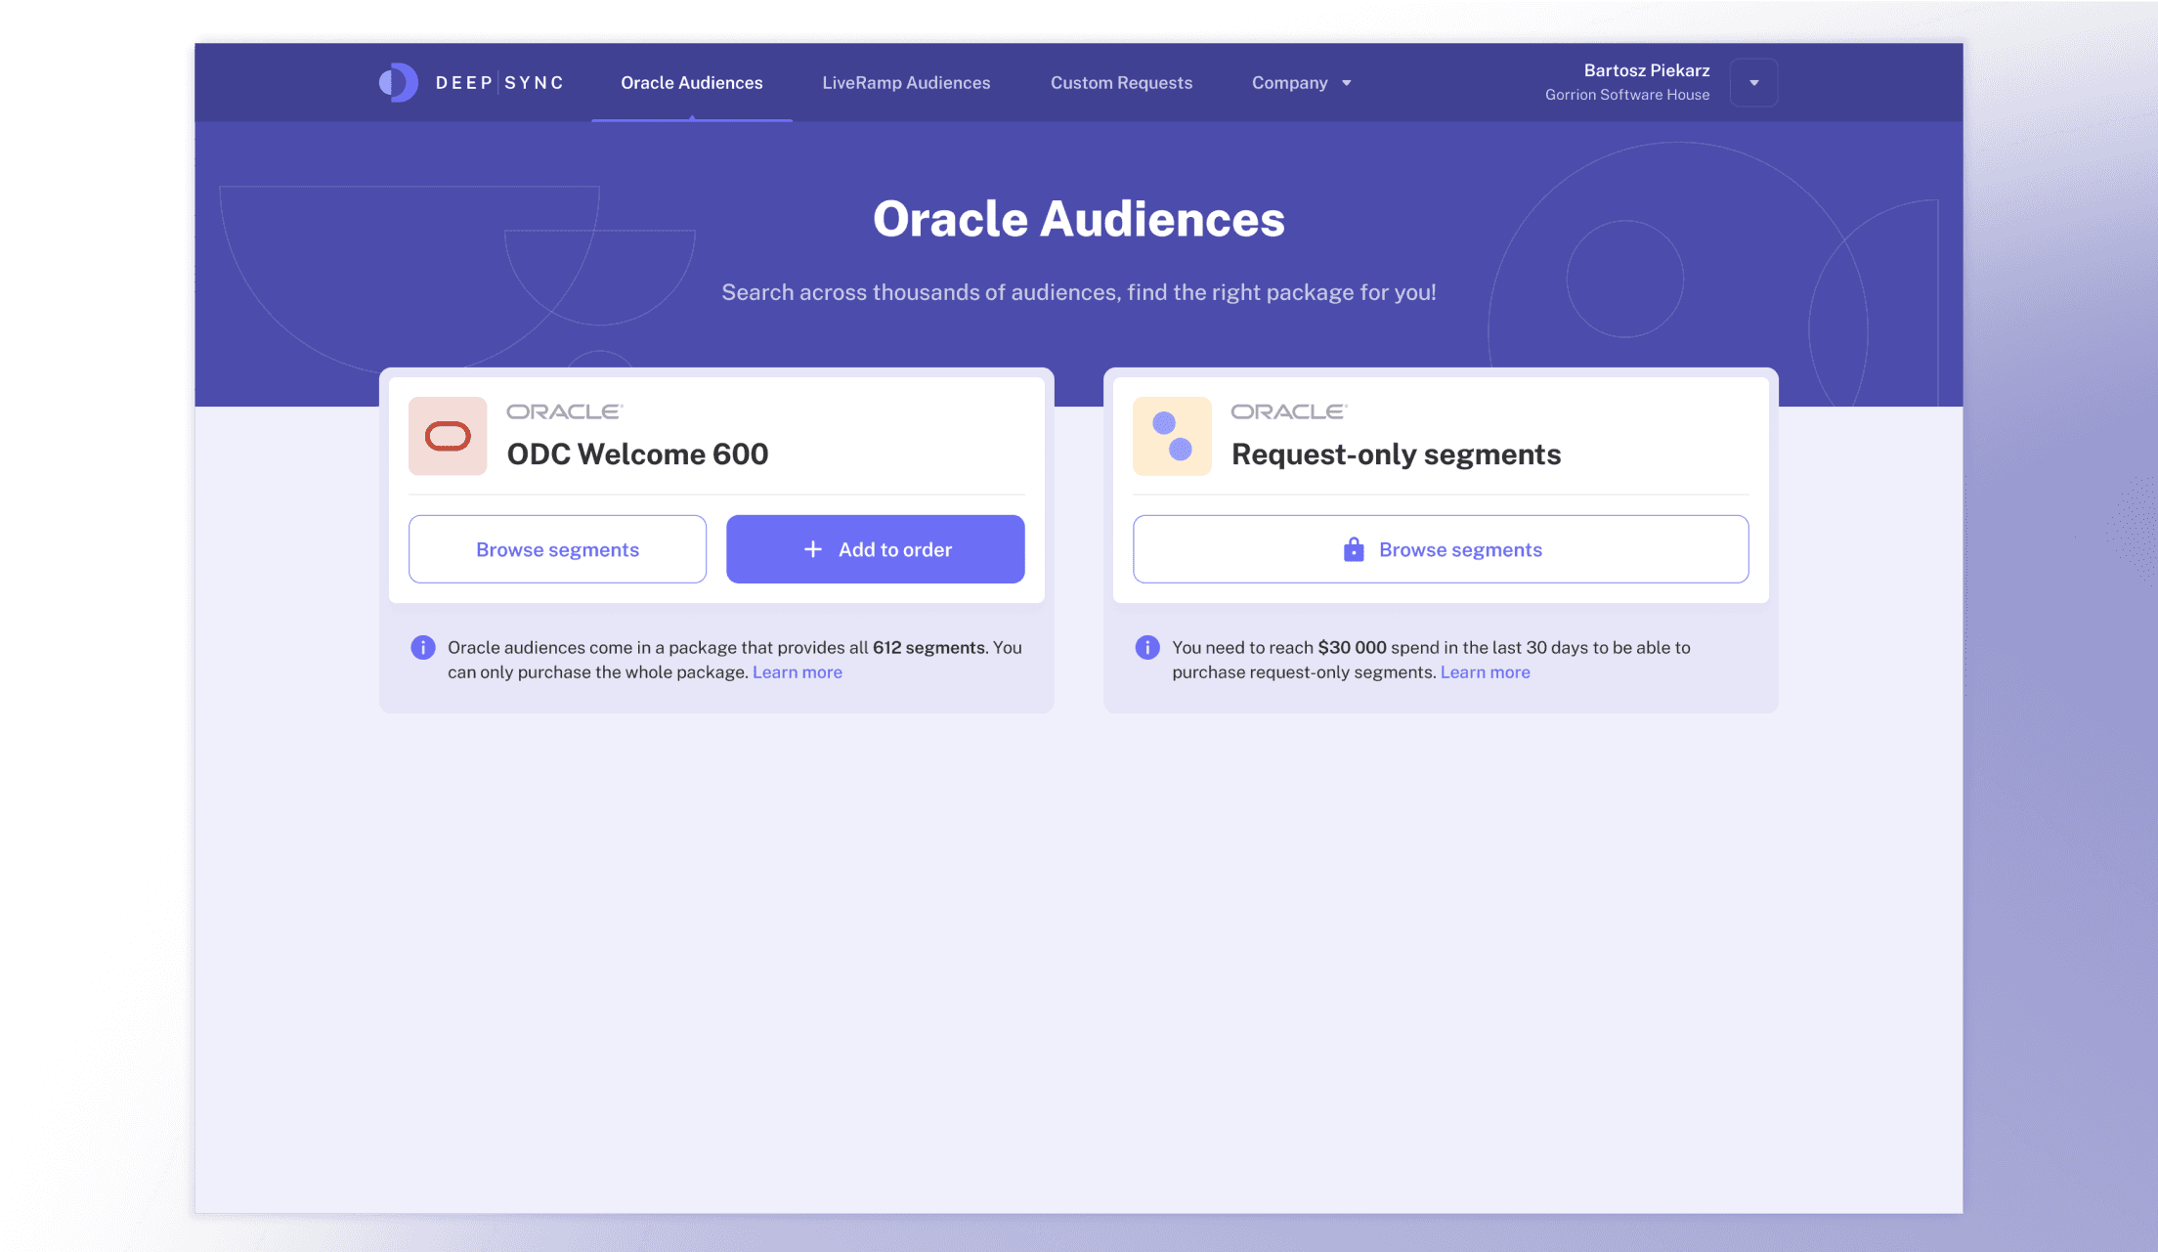This screenshot has height=1252, width=2158.
Task: Open Learn more link about request-only segments
Action: point(1486,672)
